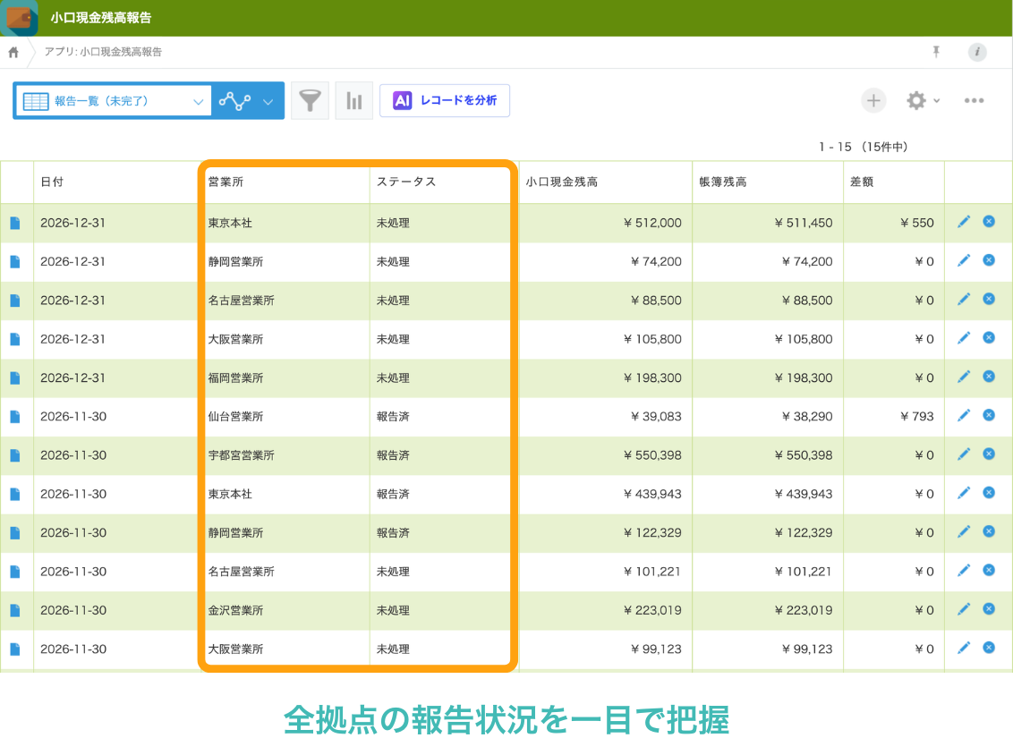Edit the 仙台営業所 record
1013x755 pixels.
click(963, 416)
